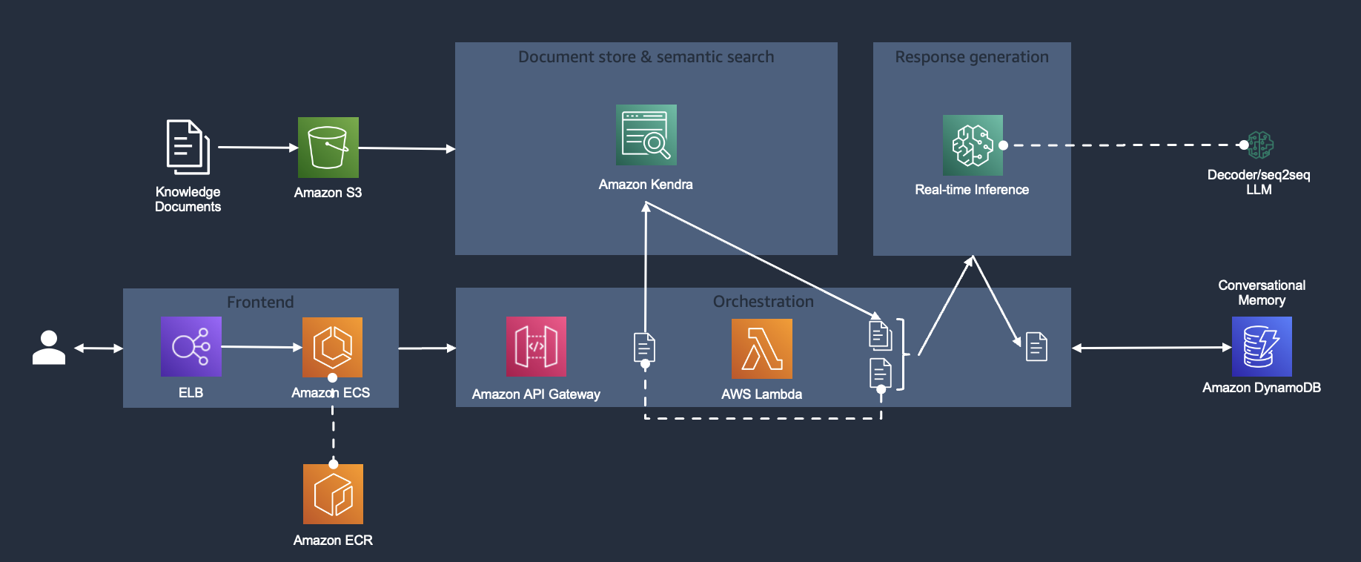Click the Conversational Memory label
Image resolution: width=1361 pixels, height=562 pixels.
(1262, 293)
